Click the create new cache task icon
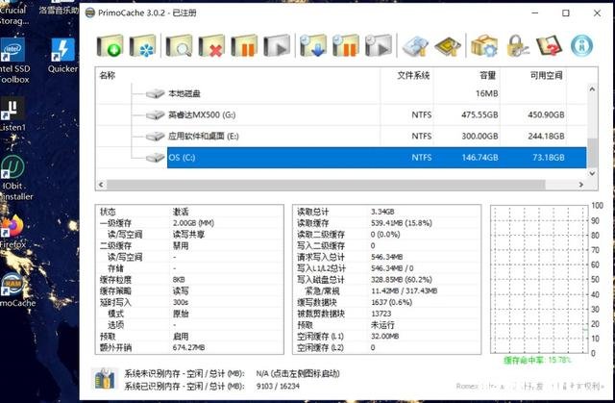The height and width of the screenshot is (403, 615). click(111, 45)
